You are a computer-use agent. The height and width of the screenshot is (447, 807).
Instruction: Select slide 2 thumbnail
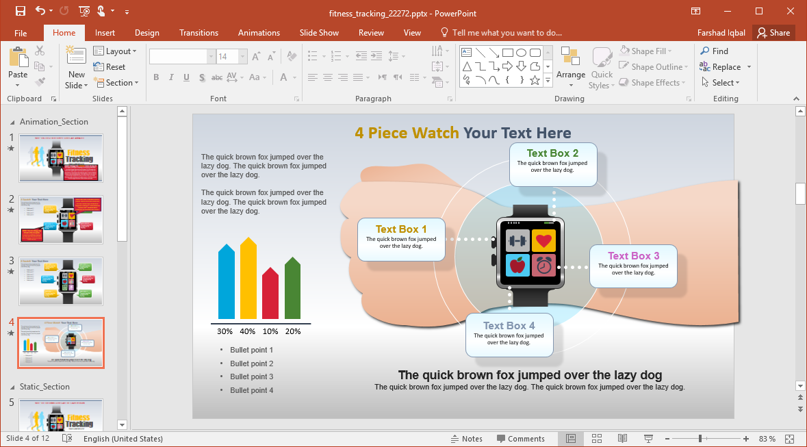(x=61, y=220)
